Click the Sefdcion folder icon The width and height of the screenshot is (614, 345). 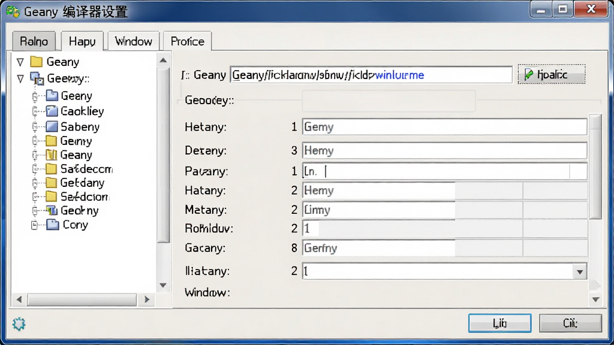(52, 196)
